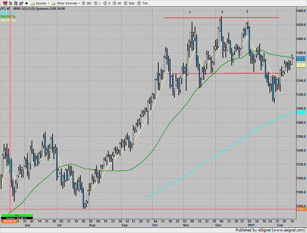Click the peak annotation number 1
Screen dimensions: 307x233
point(190,12)
